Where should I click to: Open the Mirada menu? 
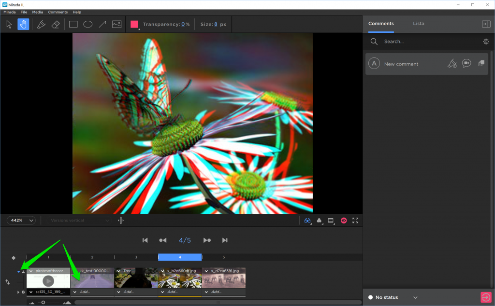[10, 12]
